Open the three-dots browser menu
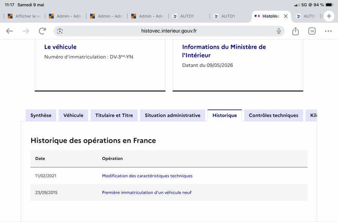Image resolution: width=338 pixels, height=222 pixels. (328, 31)
